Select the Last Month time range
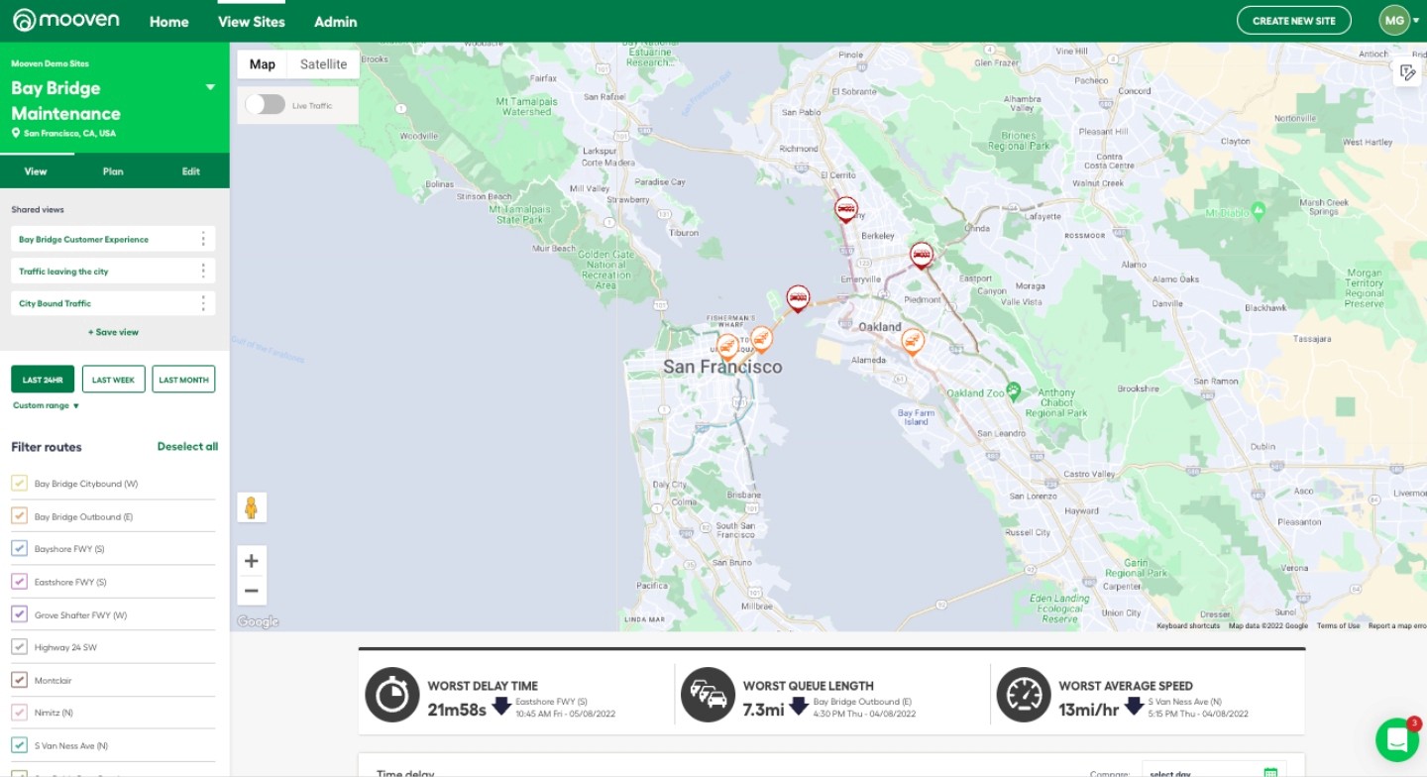 click(183, 380)
